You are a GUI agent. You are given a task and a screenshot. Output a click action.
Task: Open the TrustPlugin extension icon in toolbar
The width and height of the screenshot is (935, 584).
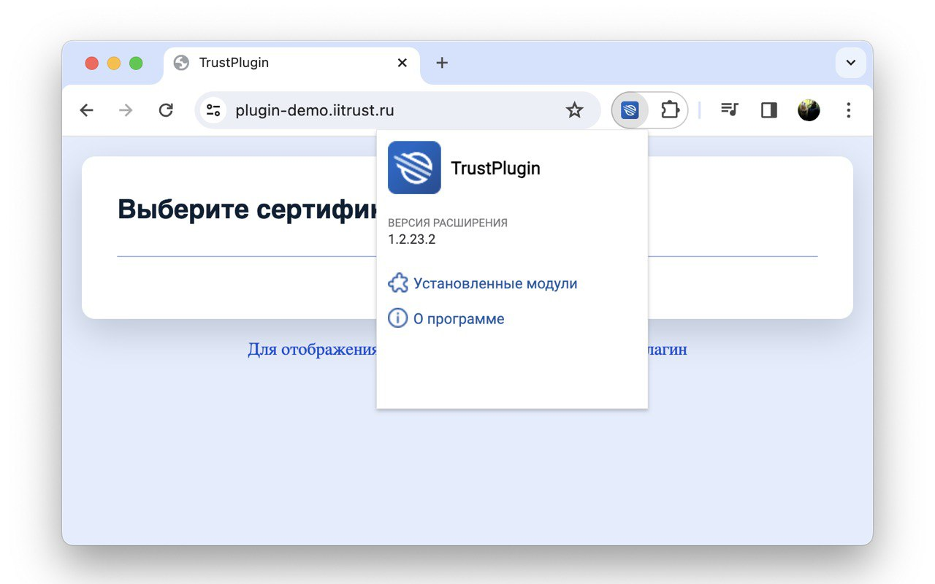[629, 109]
